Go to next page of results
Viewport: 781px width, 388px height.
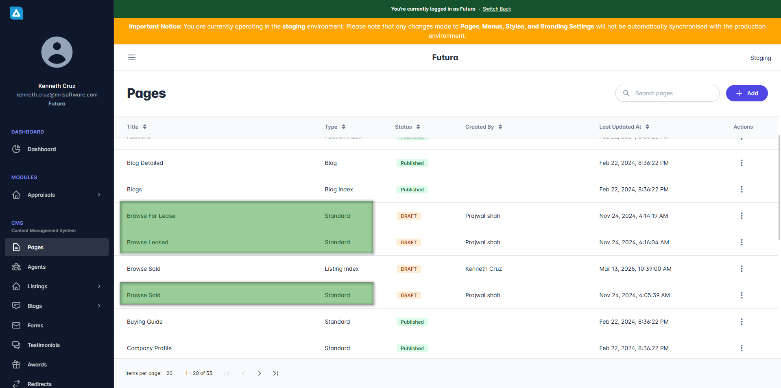click(x=260, y=373)
